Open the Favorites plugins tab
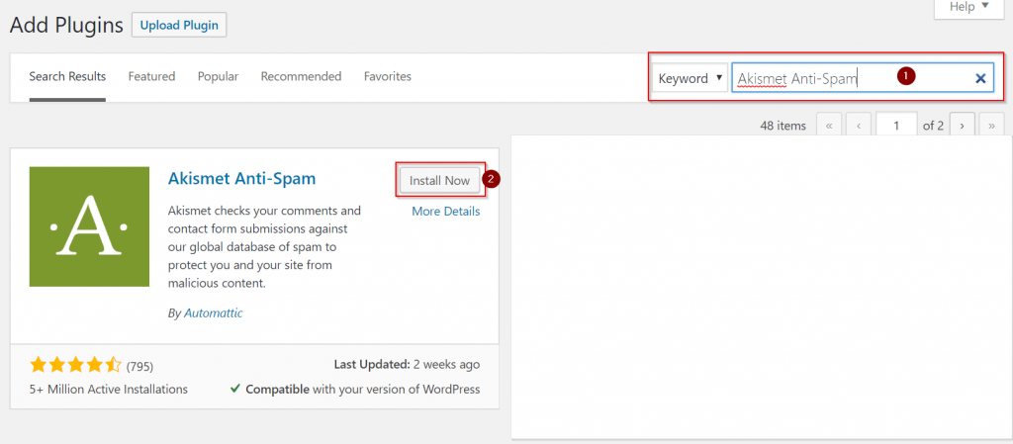 (388, 77)
